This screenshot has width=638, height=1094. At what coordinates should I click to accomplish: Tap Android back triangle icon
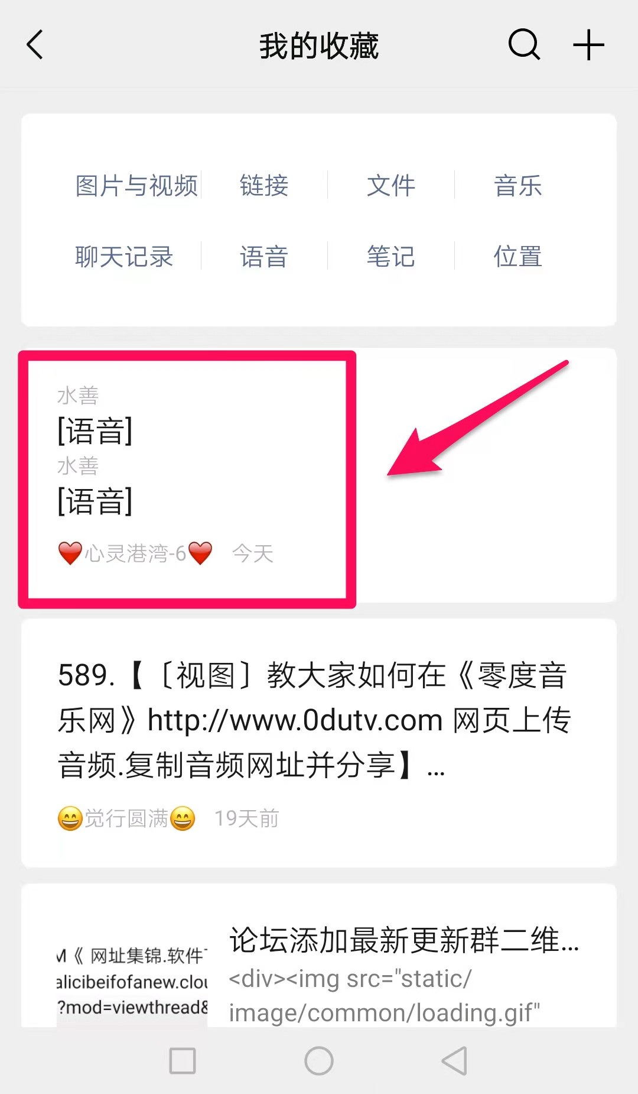pos(455,1061)
